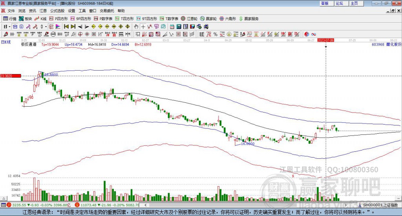Open the 帮助 help menu
The width and height of the screenshot is (402, 216).
121,11
